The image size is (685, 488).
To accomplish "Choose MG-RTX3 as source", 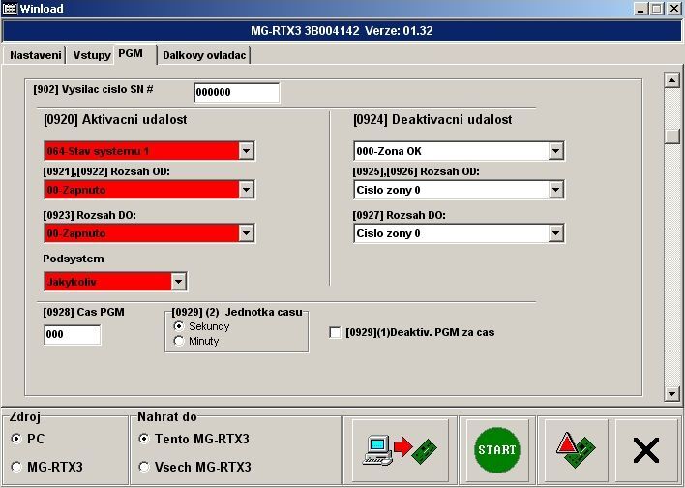I will [16, 467].
